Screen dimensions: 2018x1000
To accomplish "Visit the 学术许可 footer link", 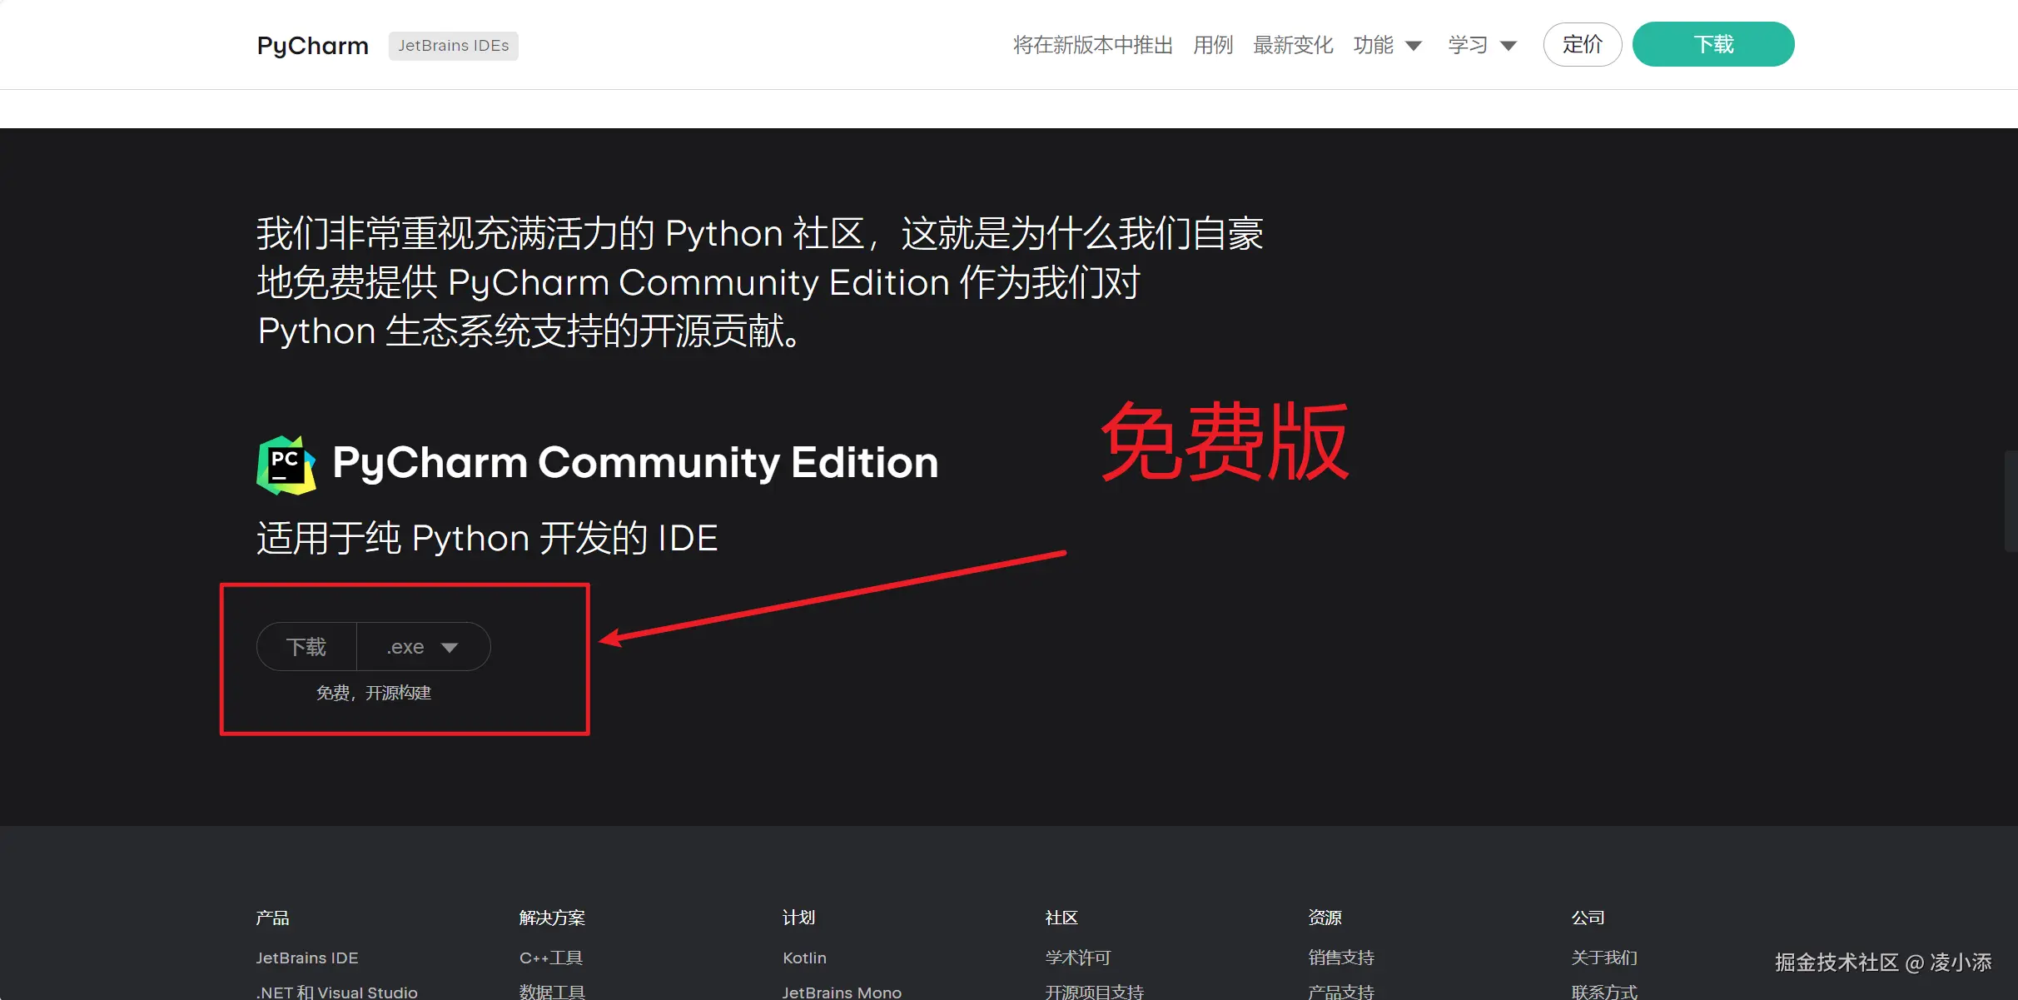I will coord(1077,958).
